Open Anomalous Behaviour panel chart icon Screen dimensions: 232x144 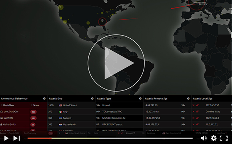[x=44, y=98]
